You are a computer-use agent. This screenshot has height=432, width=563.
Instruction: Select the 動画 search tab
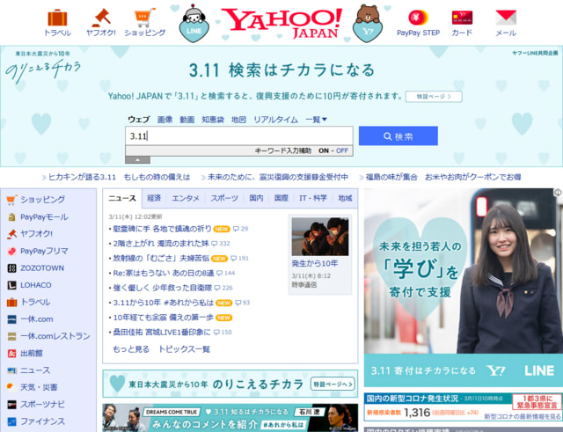pyautogui.click(x=187, y=120)
